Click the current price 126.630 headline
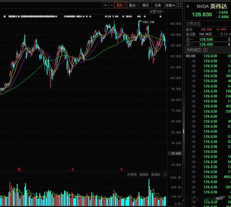Image resolution: width=231 pixels, height=207 pixels. (202, 14)
